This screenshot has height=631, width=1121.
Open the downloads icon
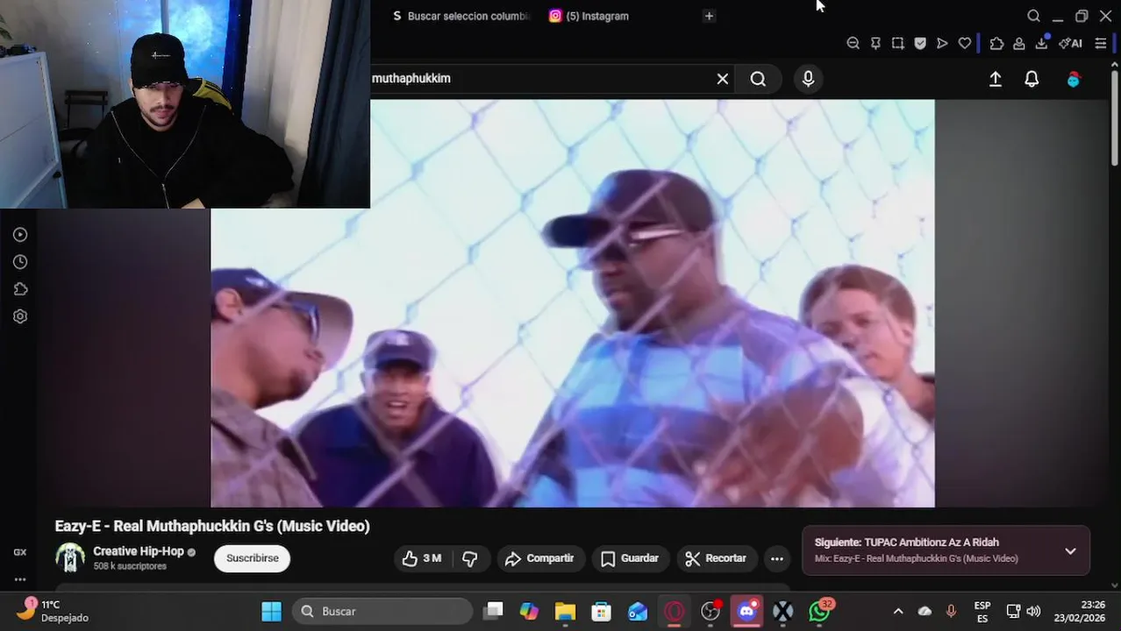pos(1042,42)
